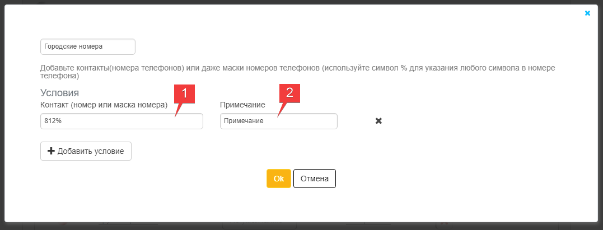603x230 pixels.
Task: Click the hint text about the % symbol
Action: [298, 72]
